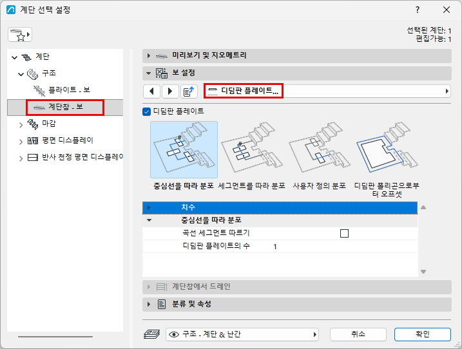Viewport: 462px width, 349px height.
Task: Expand the 미리보기 및 지오메트리 panel
Action: [148, 55]
